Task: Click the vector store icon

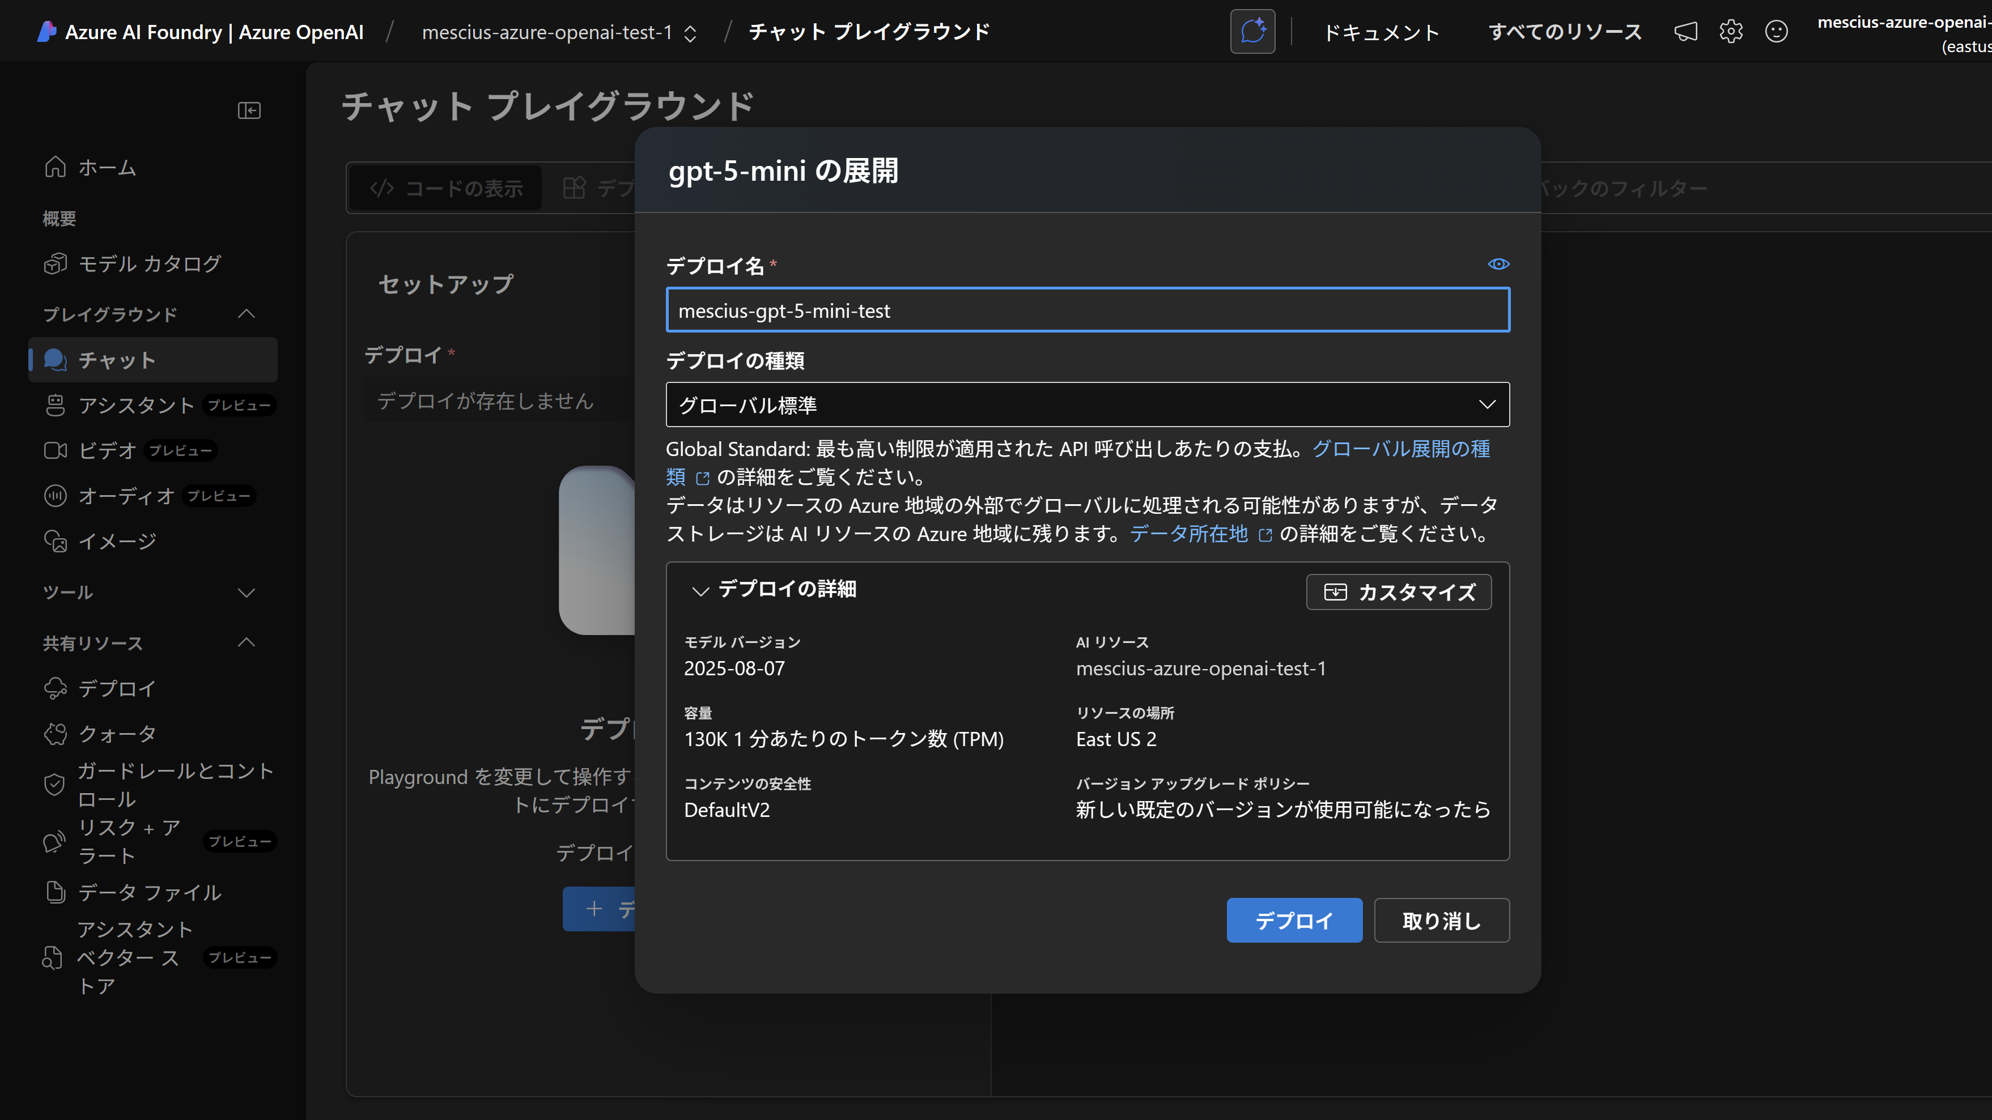Action: (x=52, y=957)
